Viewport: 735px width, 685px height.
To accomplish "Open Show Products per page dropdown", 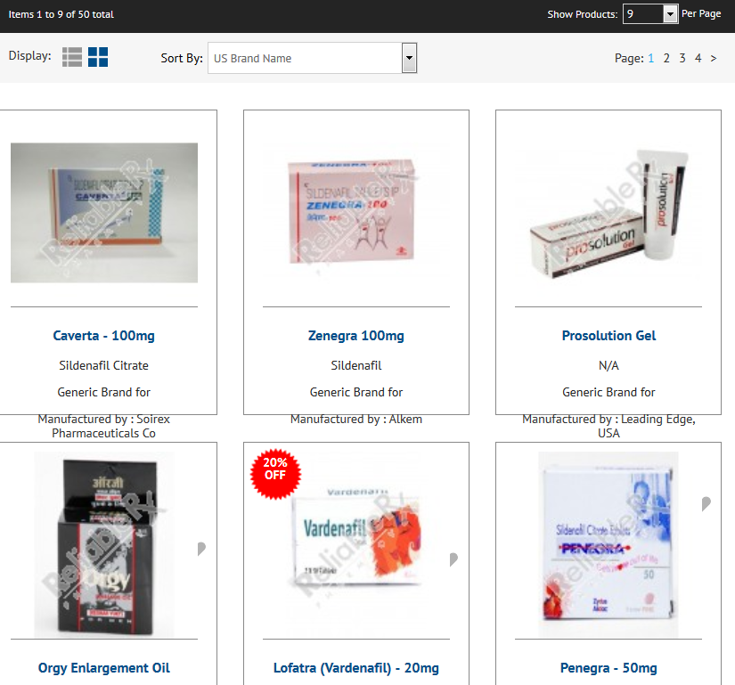I will coord(650,14).
